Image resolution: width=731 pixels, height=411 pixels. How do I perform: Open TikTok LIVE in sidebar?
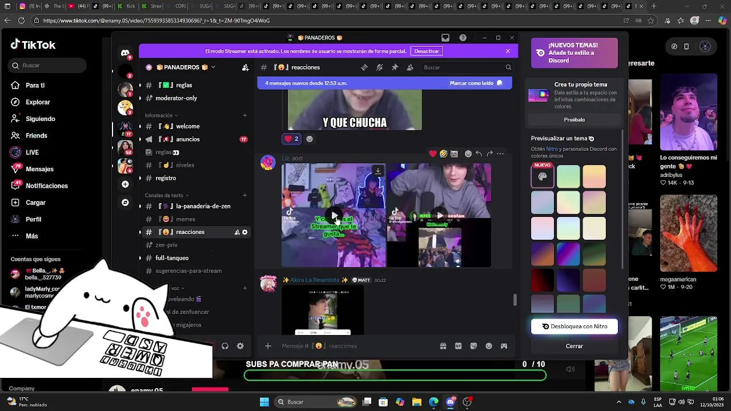point(32,152)
